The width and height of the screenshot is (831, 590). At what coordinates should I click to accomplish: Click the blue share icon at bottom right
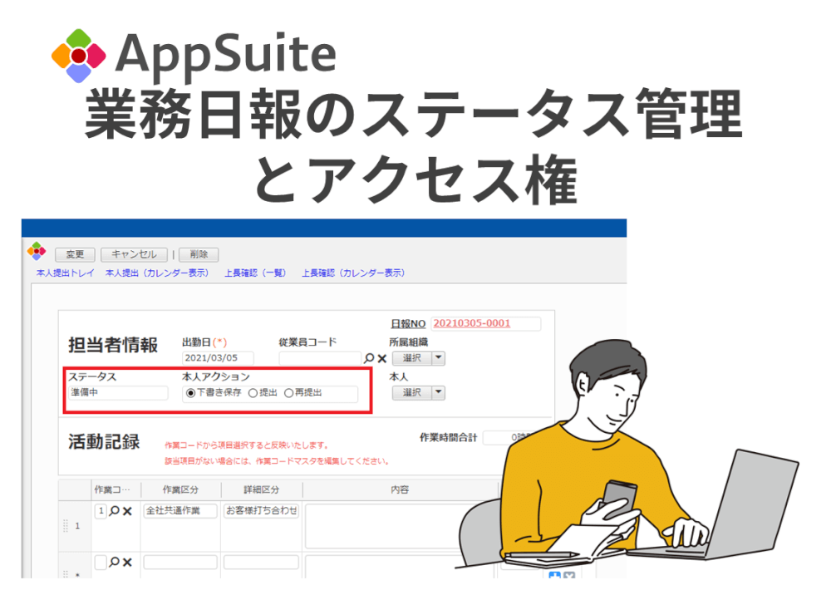pyautogui.click(x=554, y=575)
